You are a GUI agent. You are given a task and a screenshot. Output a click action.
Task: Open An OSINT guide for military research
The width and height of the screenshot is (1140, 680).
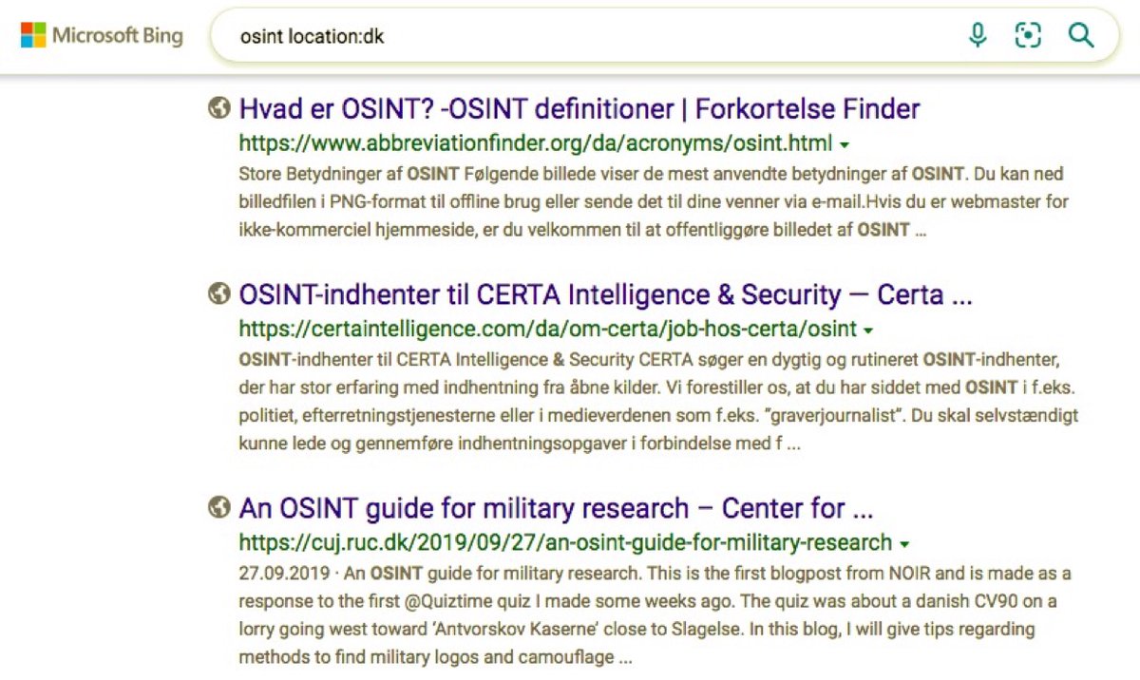point(556,509)
